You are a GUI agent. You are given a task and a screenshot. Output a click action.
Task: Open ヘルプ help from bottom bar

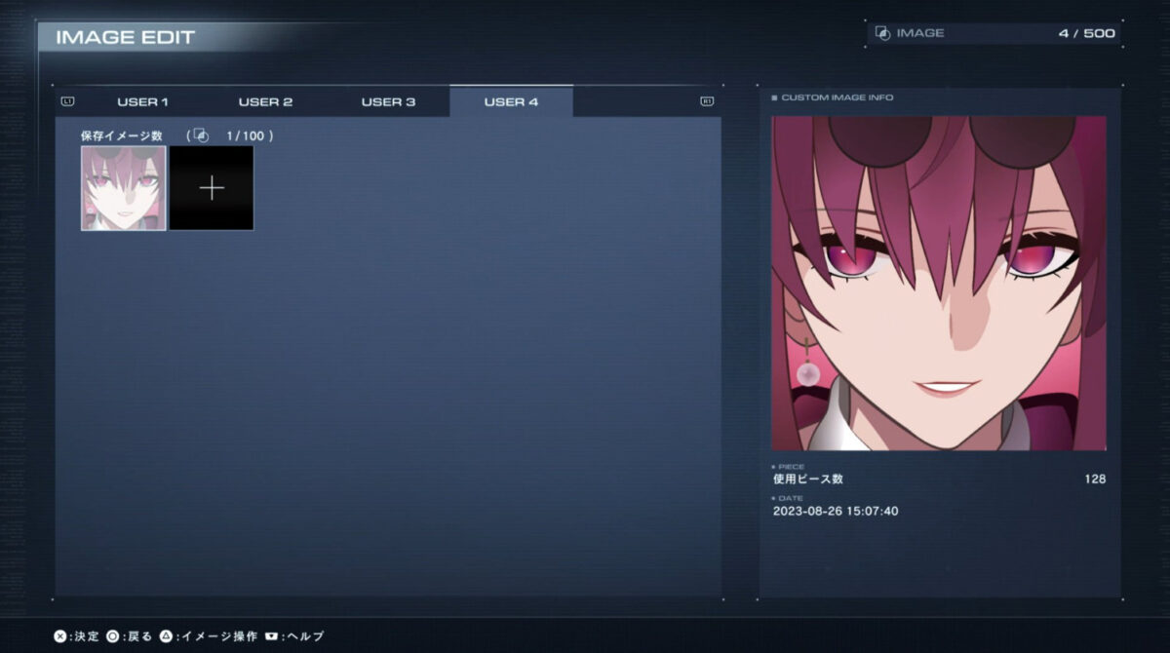point(304,636)
